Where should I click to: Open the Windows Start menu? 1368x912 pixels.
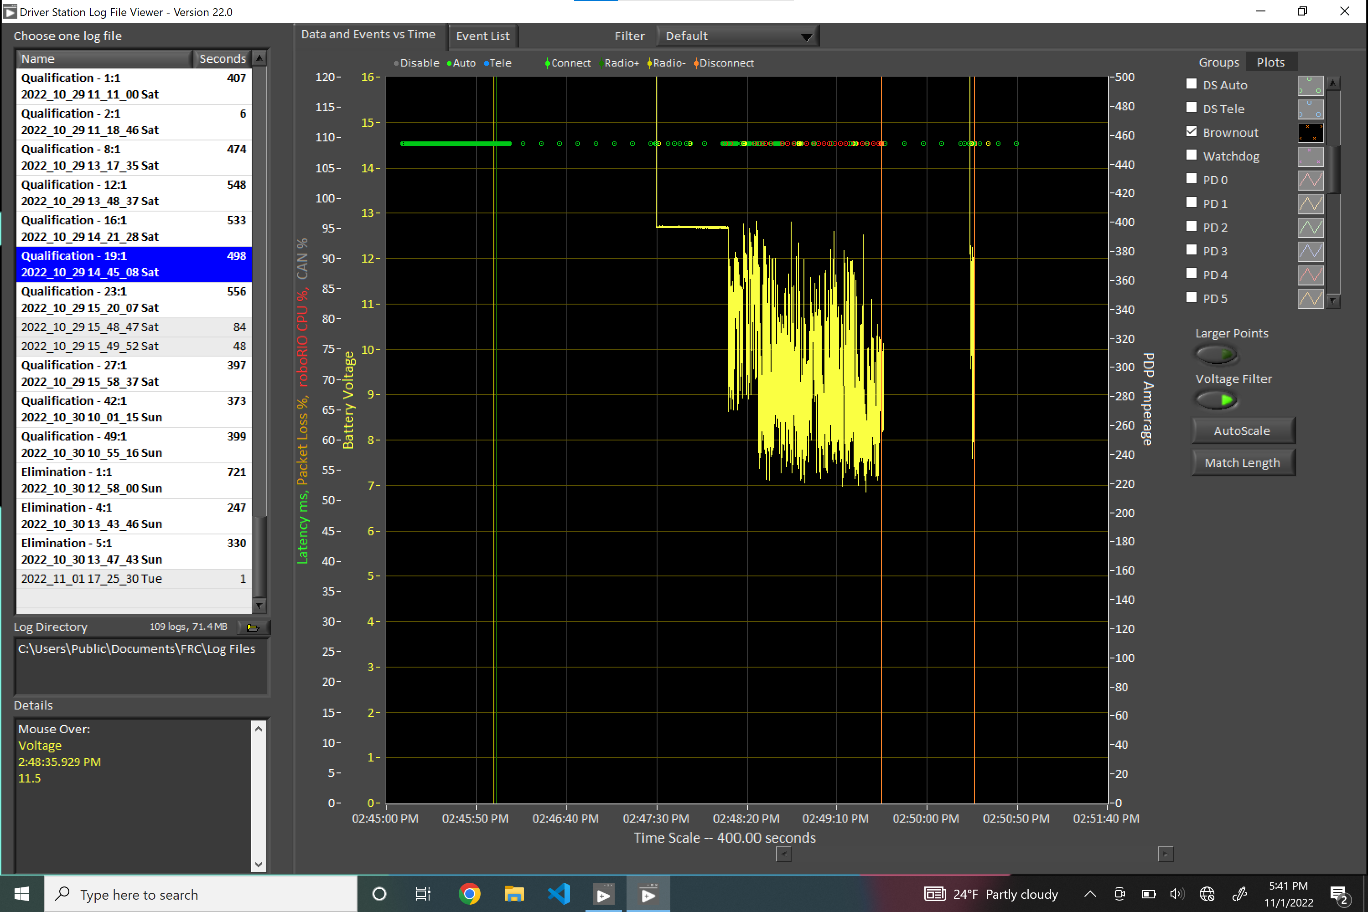pos(21,894)
